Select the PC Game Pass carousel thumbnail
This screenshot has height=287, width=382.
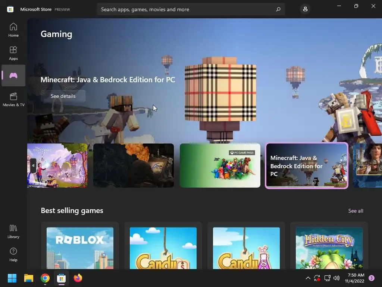click(x=220, y=166)
